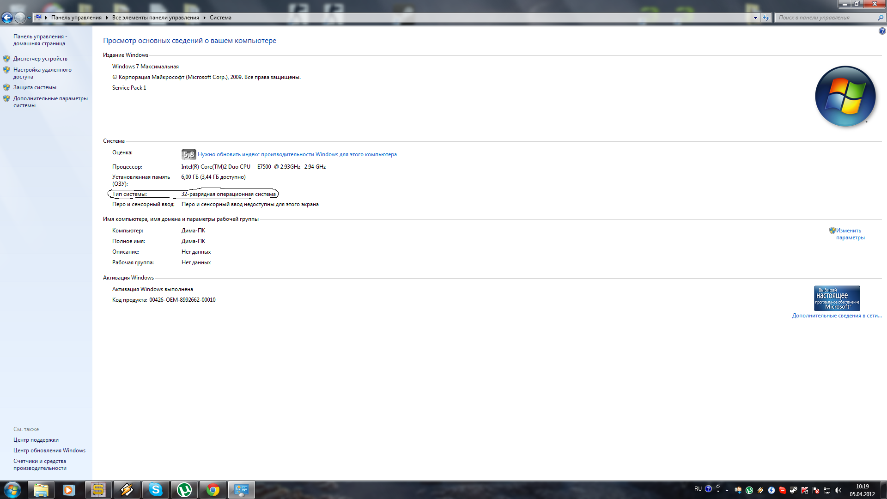The height and width of the screenshot is (499, 887).
Task: Click the shield icon by Изменить параметры
Action: click(832, 231)
